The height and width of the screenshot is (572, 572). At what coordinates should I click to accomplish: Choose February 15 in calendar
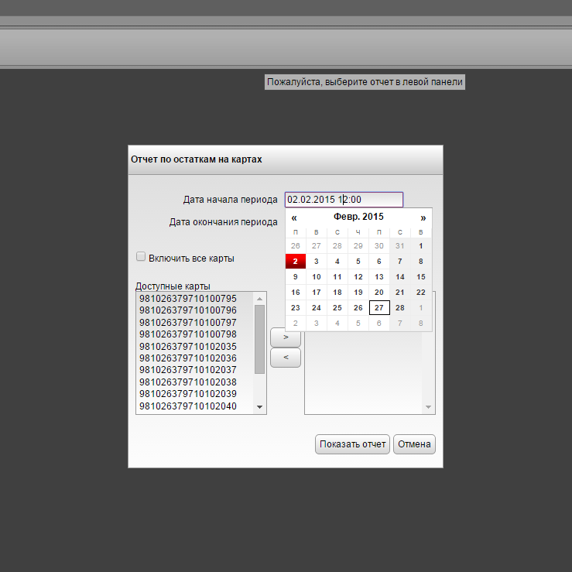[420, 277]
